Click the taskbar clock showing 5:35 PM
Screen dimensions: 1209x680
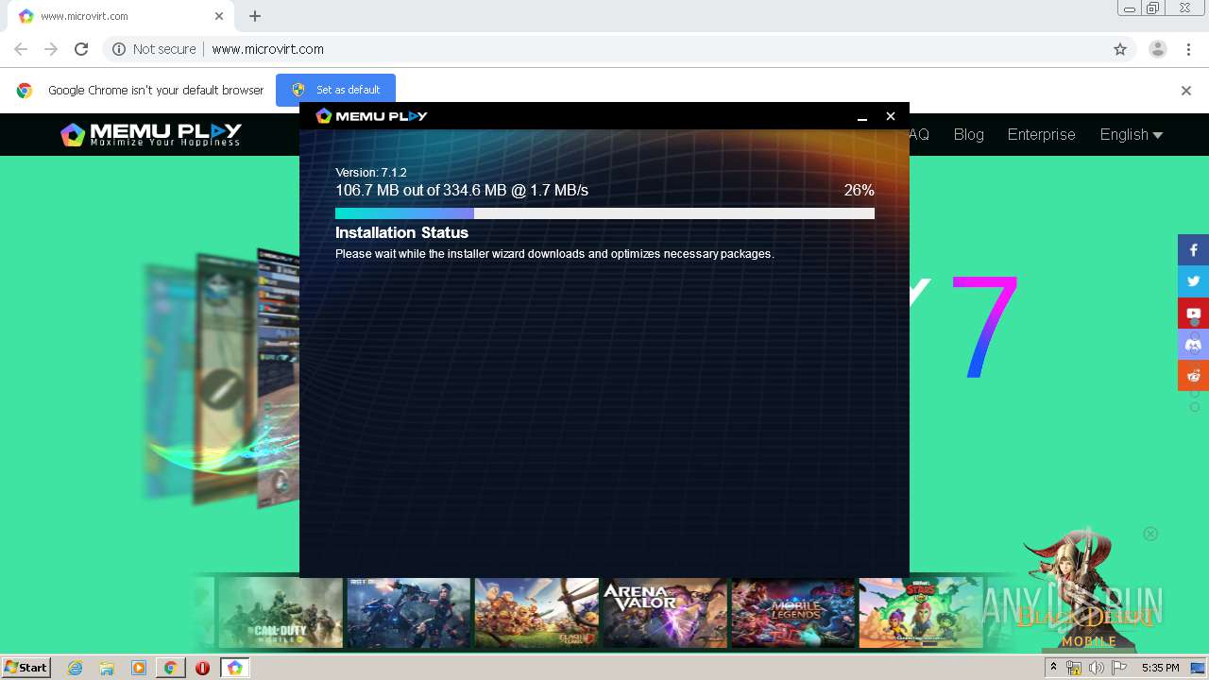coord(1160,668)
